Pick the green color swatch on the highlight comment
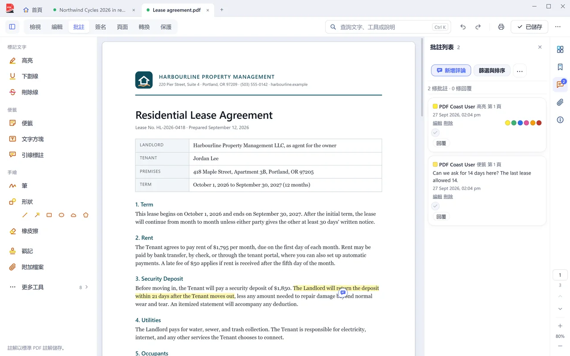This screenshot has height=356, width=570. pyautogui.click(x=514, y=123)
